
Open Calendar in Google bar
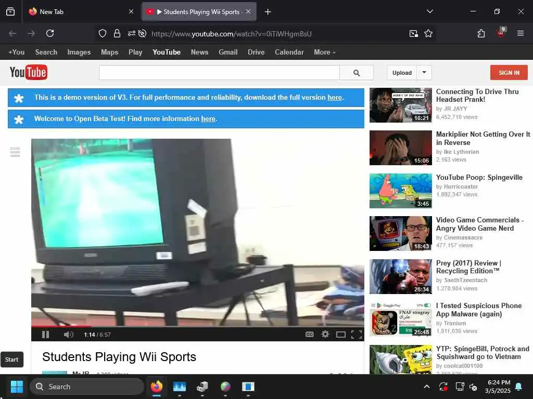(x=289, y=52)
